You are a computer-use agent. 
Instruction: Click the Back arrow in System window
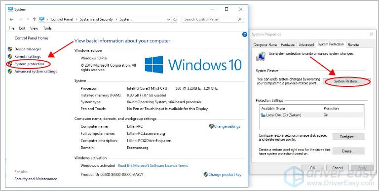[x=11, y=19]
